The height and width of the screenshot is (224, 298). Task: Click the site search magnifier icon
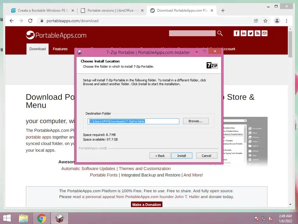[220, 33]
